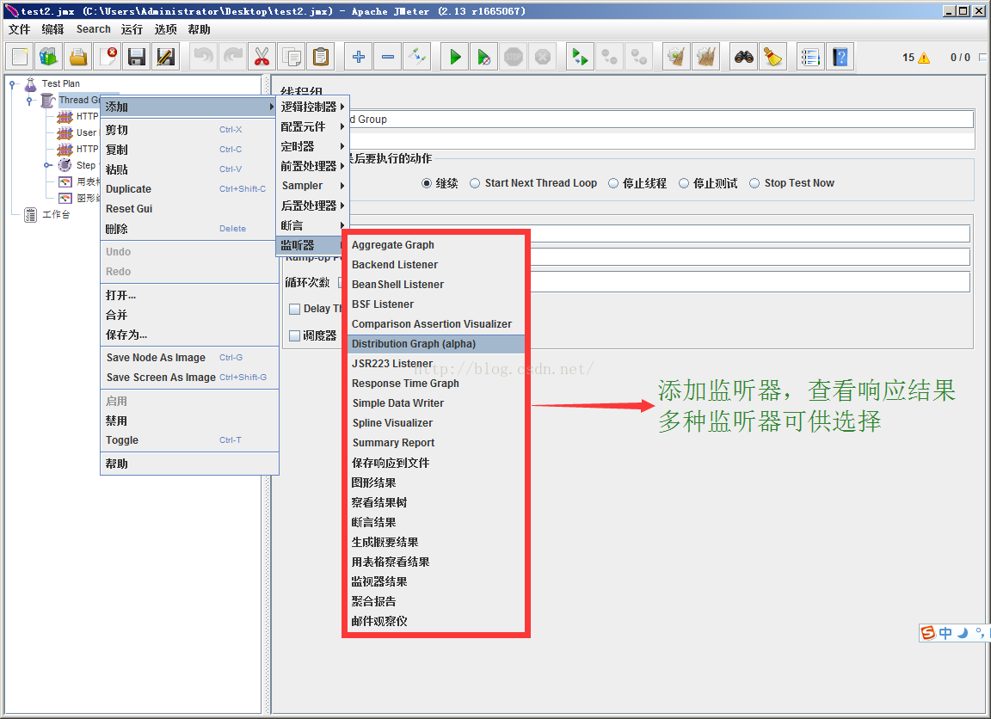Choose 聚合报告 listener
Viewport: 991px width, 719px height.
(x=436, y=601)
